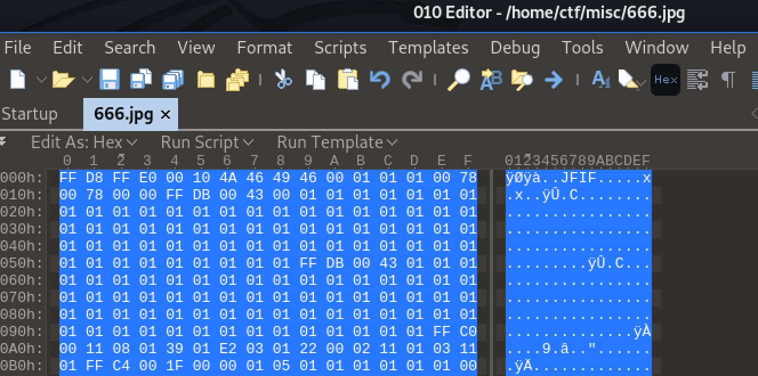Screen dimensions: 758x376
Task: Open Find with the magnifier icon
Action: [458, 80]
